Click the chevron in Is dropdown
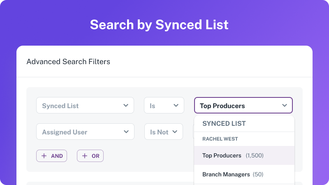Screen dimensions: 329x185 (x=176, y=105)
